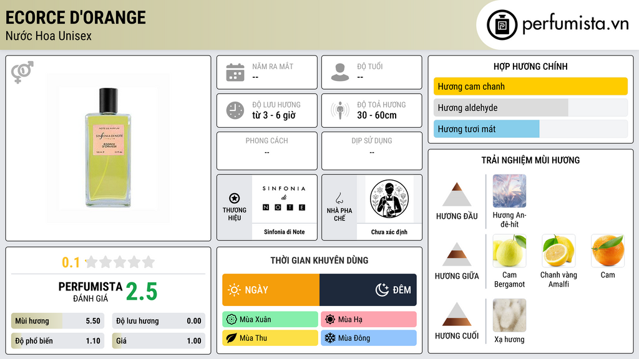Screen dimensions: 639x359
Task: Select the Ngày daytime segment
Action: 271,290
